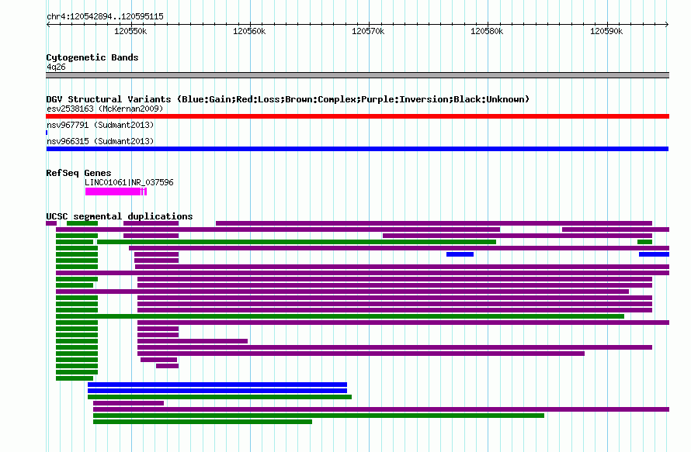Click the 120550k ruler tick label

(x=130, y=31)
